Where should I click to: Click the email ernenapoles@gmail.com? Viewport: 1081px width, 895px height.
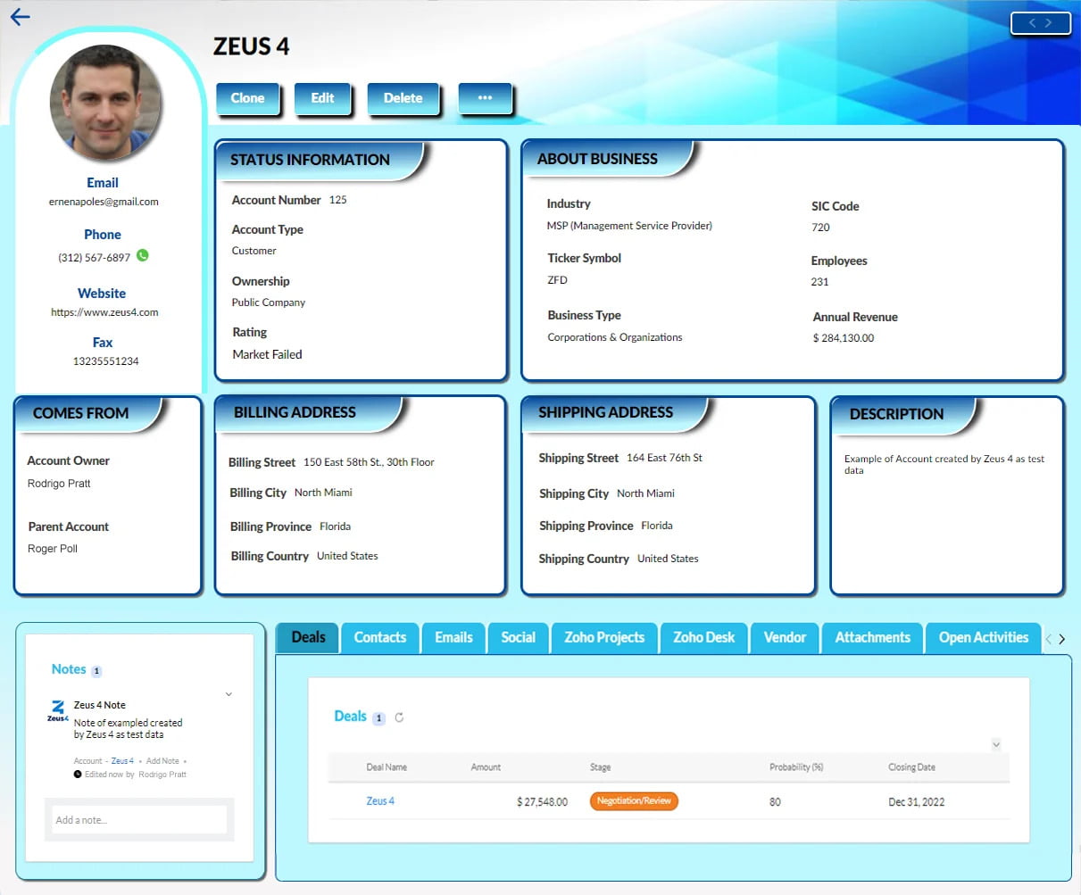[104, 202]
